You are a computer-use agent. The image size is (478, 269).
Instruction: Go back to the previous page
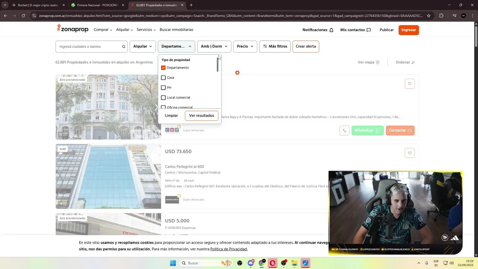[5, 16]
